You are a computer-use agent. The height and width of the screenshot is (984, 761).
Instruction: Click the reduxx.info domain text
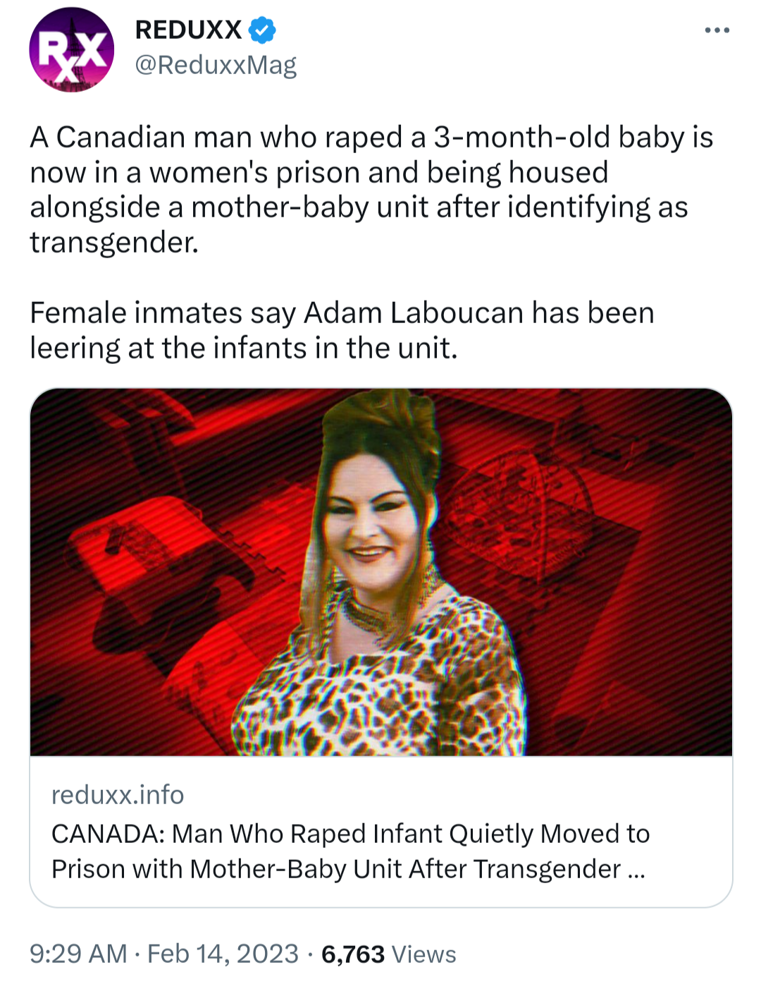click(x=118, y=795)
